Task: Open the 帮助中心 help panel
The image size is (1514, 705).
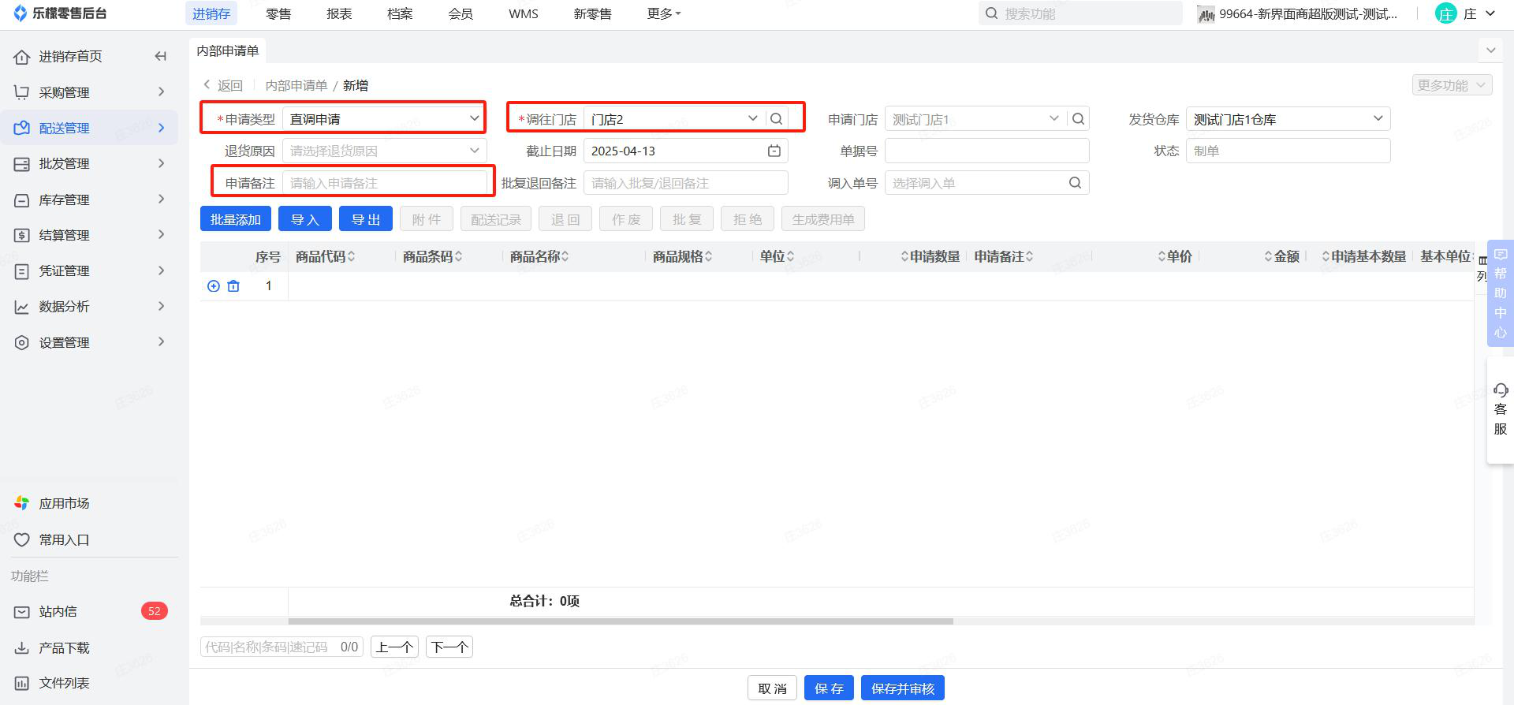Action: [x=1500, y=293]
